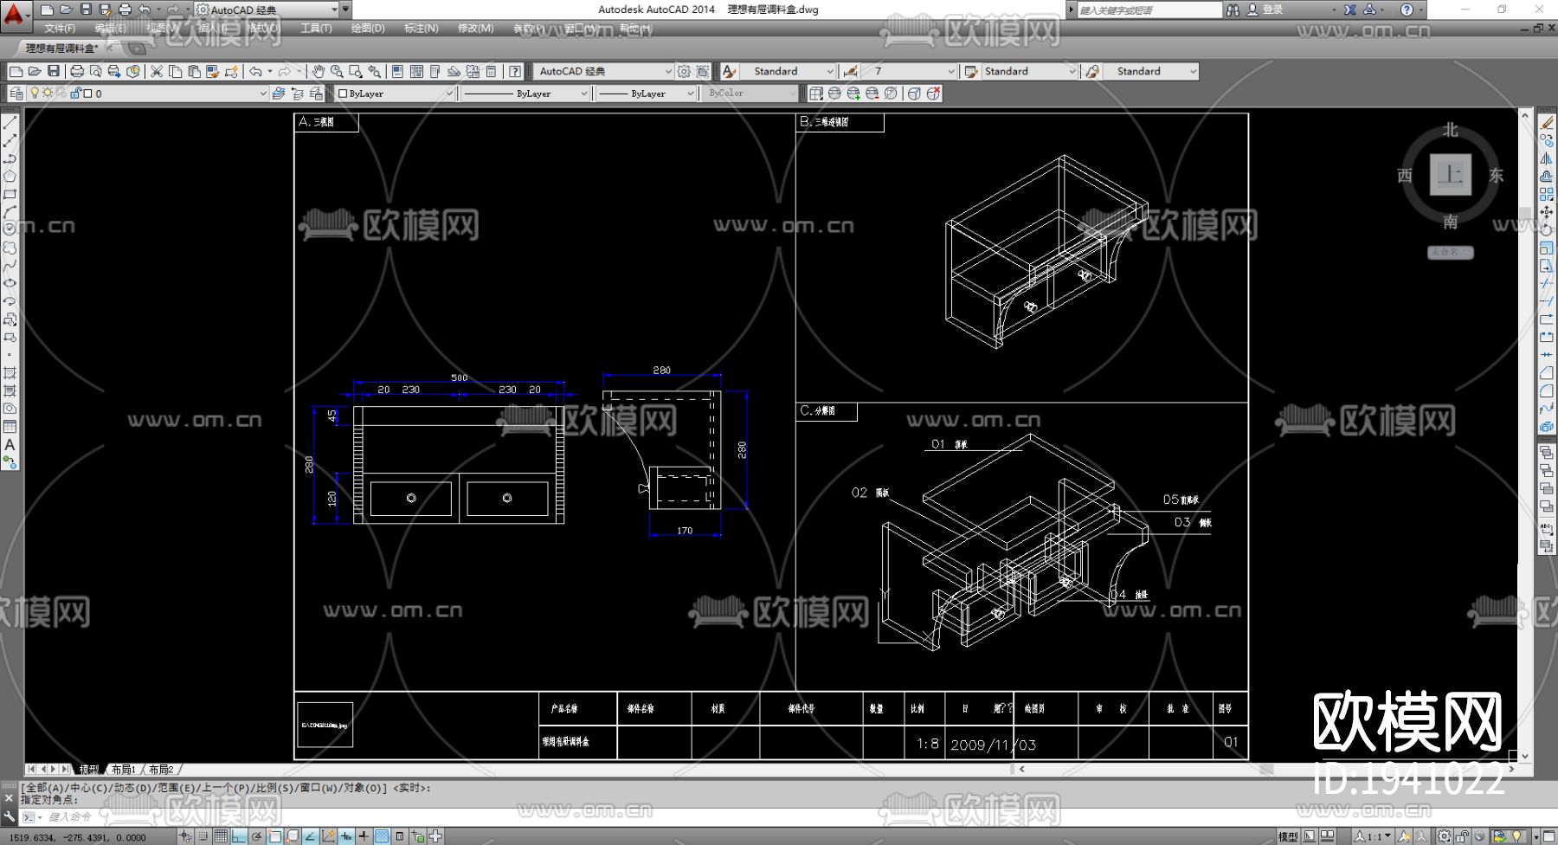
Task: Click New drawing icon in standard toolbar
Action: (16, 71)
